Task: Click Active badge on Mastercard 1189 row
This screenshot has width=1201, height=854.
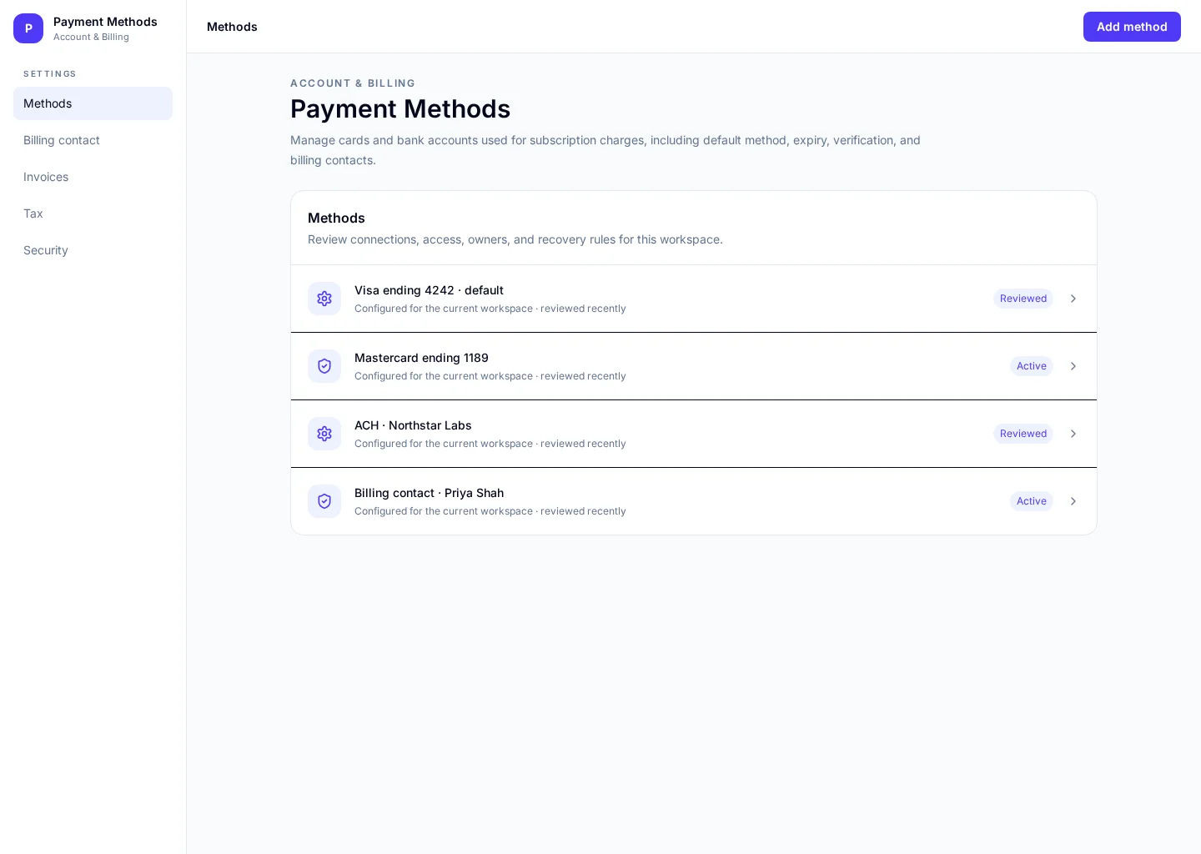Action: (x=1032, y=366)
